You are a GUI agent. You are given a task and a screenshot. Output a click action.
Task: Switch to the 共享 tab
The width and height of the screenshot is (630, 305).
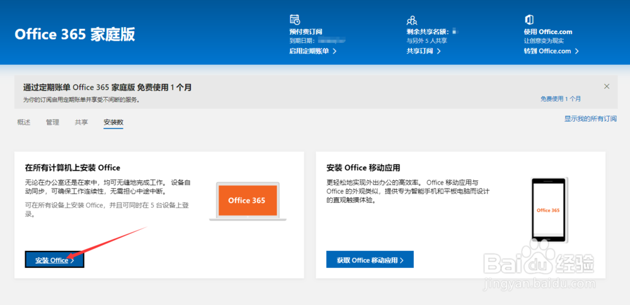[81, 122]
